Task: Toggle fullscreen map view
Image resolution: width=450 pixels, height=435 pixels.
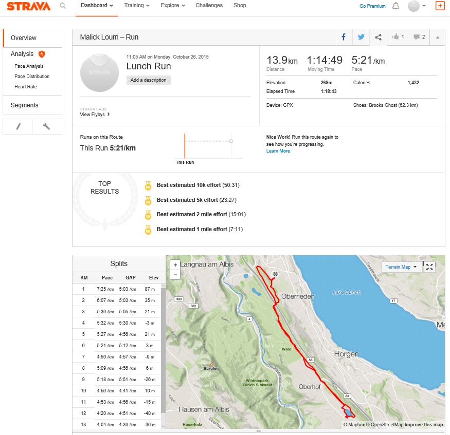Action: coord(429,267)
